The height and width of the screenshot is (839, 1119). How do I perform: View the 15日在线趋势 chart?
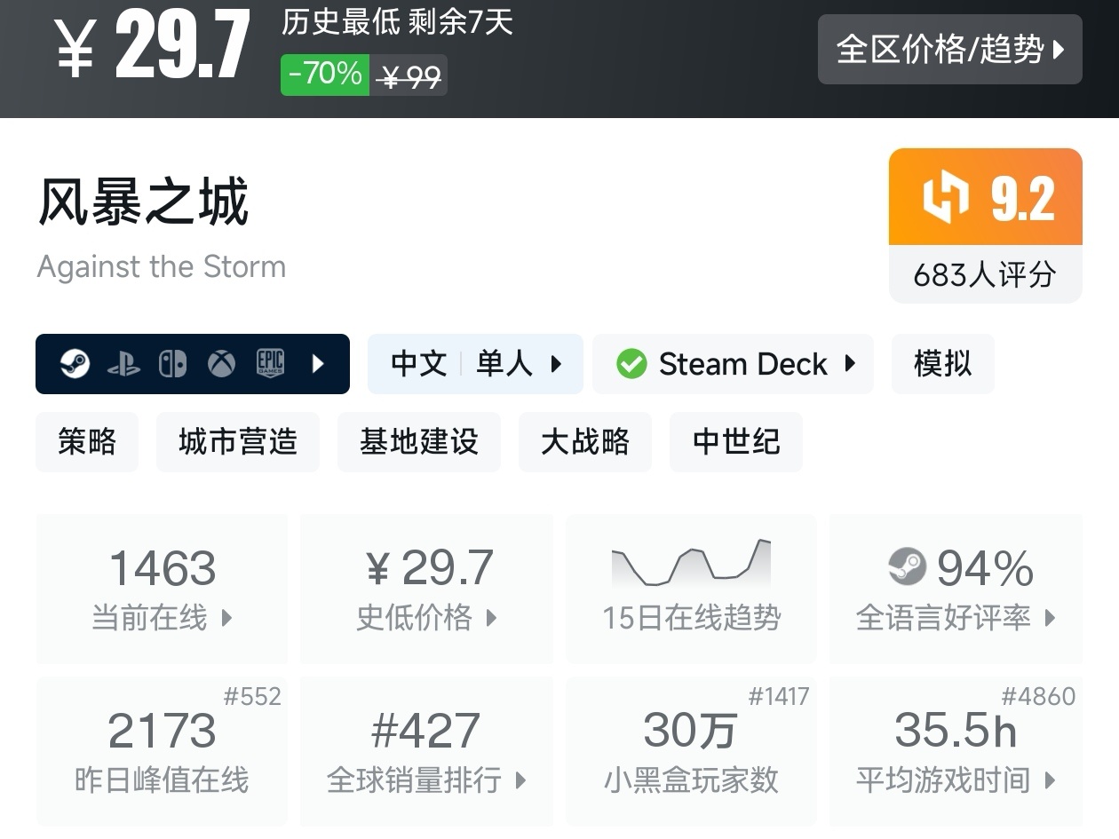click(691, 588)
